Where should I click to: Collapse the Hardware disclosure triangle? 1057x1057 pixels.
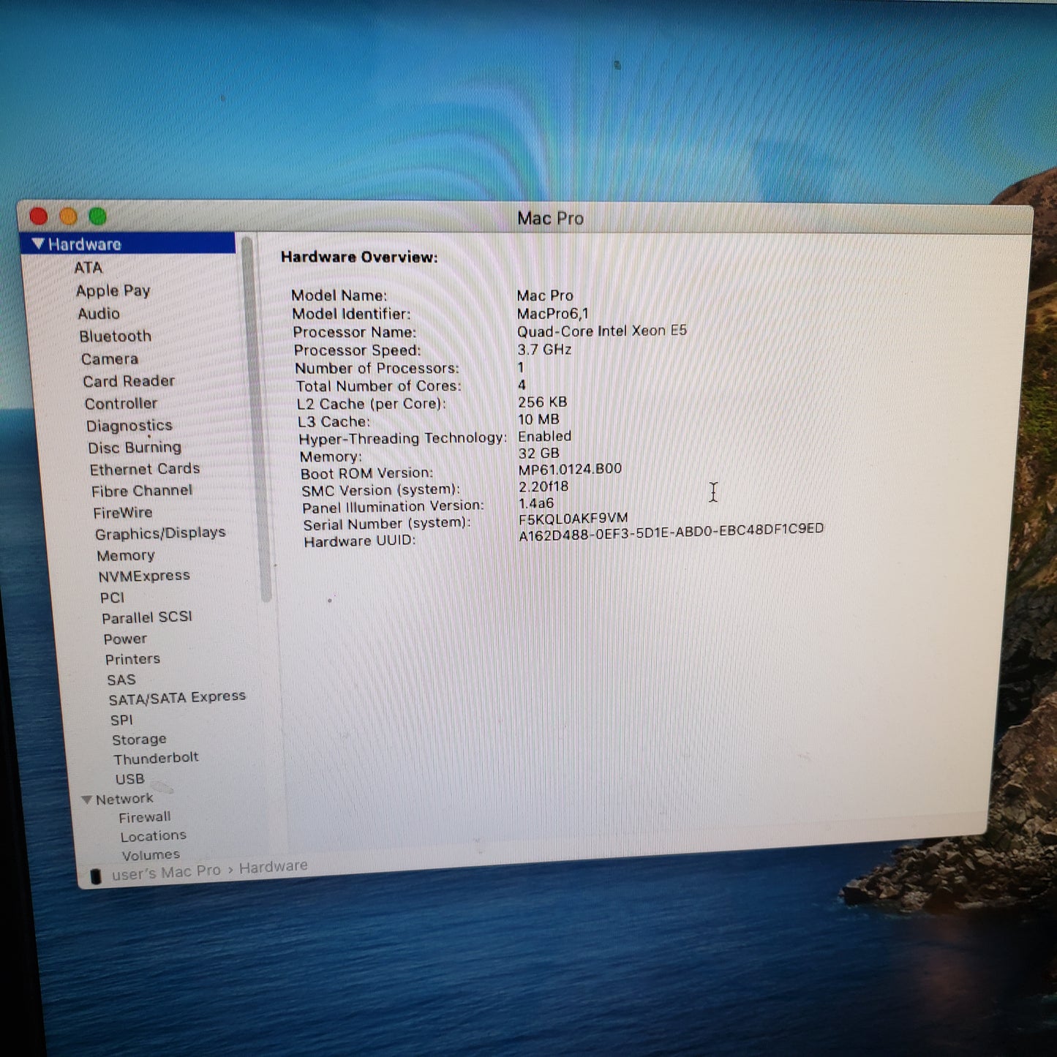(38, 243)
